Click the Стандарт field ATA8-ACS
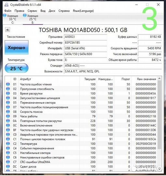 click(x=113, y=66)
